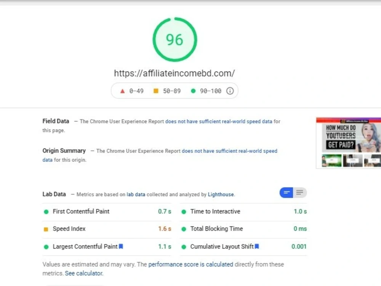This screenshot has height=286, width=381.
Task: Switch to compact metrics view toggle
Action: coord(286,193)
